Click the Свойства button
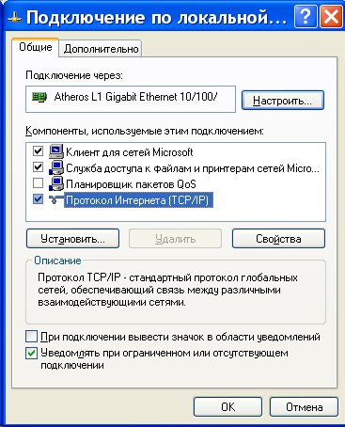345x427 pixels. point(278,239)
